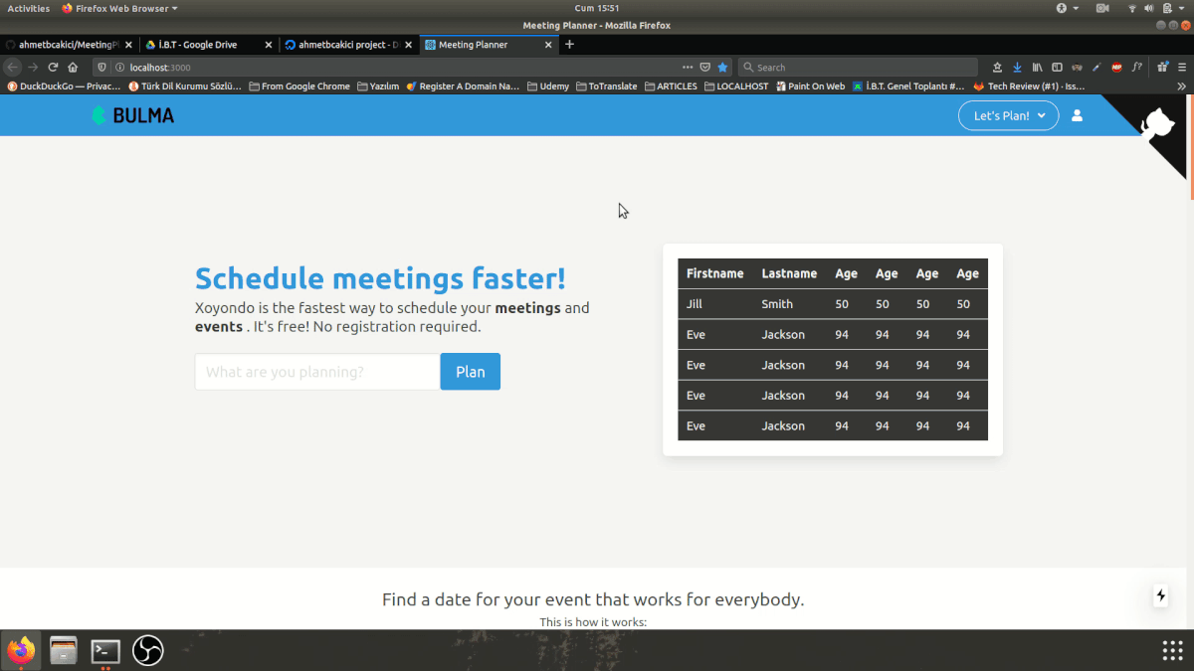1194x671 pixels.
Task: Open the Yazılım bookmark folder
Action: (378, 86)
